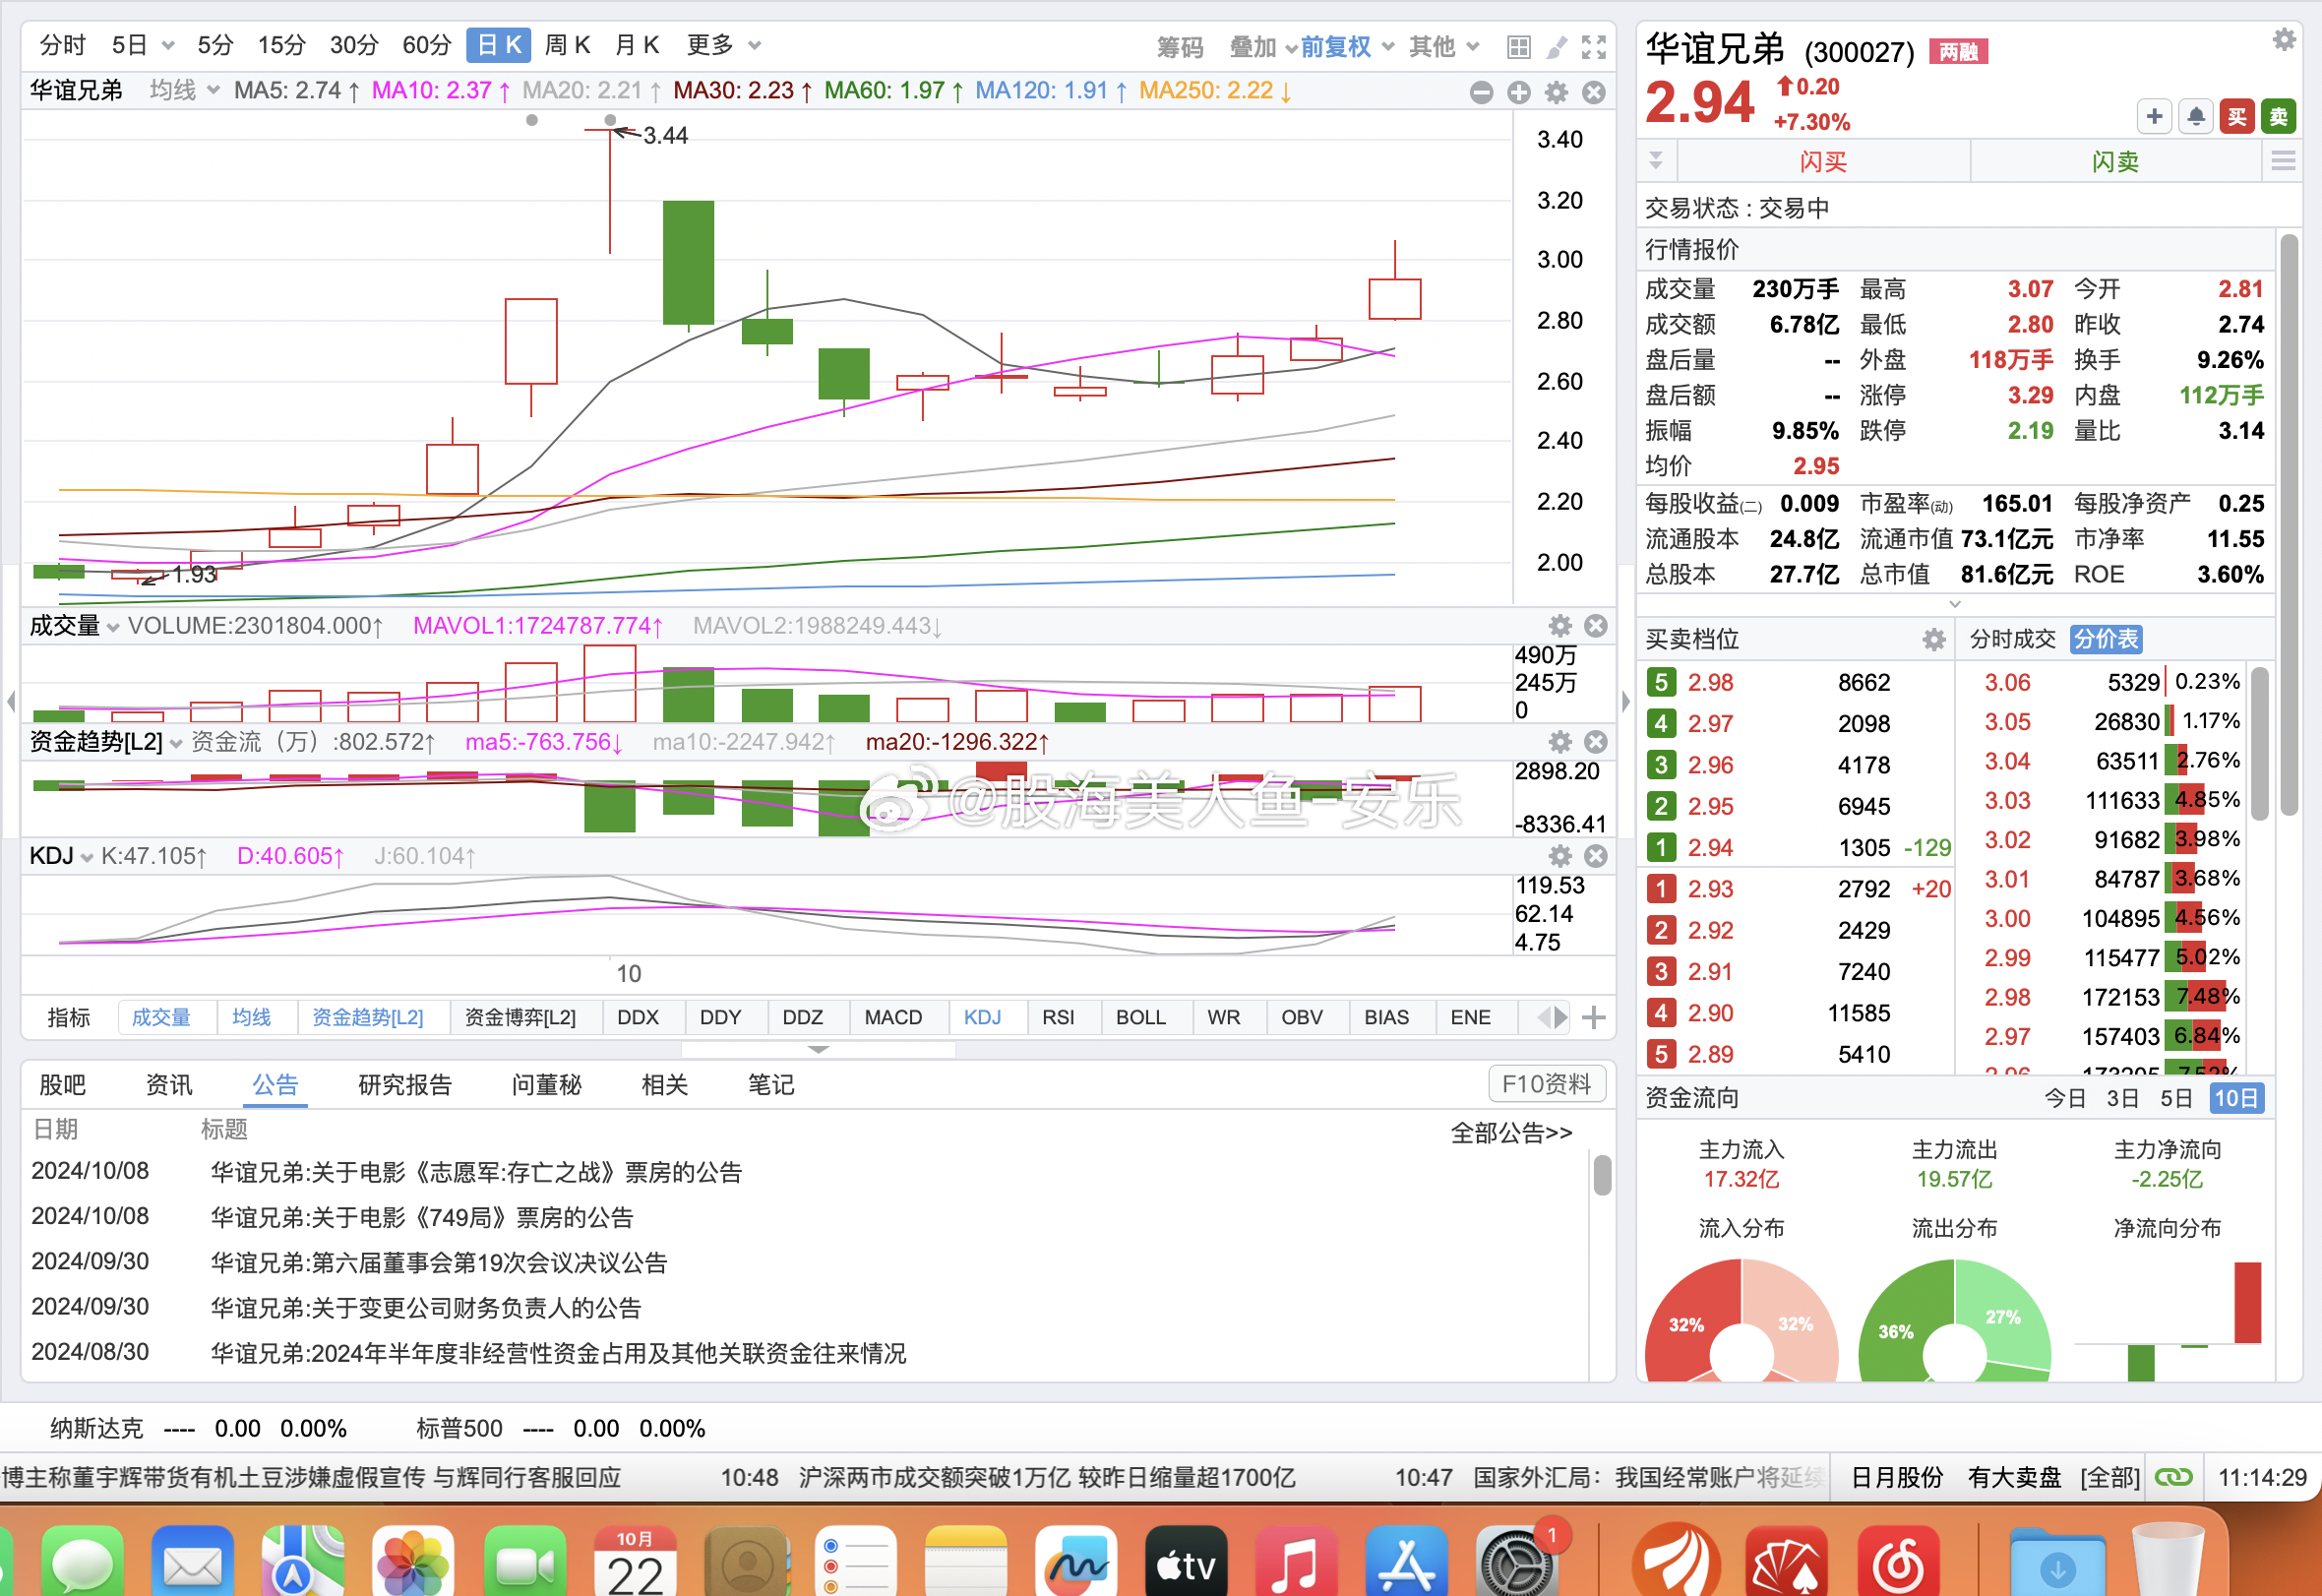Open order book 买卖档位 settings gear
Screen dimensions: 2322x1596
pyautogui.click(x=1934, y=640)
